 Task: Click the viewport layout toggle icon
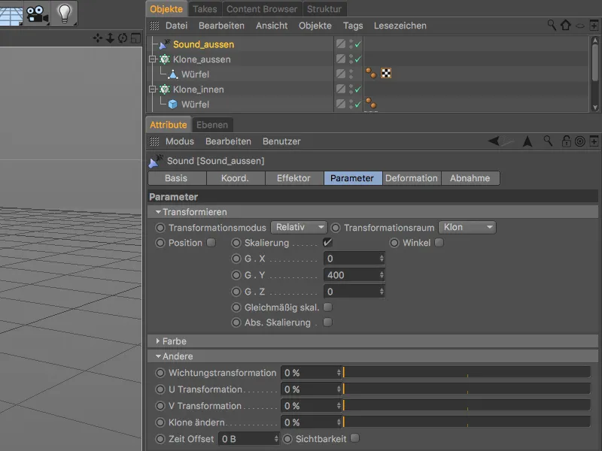(135, 38)
